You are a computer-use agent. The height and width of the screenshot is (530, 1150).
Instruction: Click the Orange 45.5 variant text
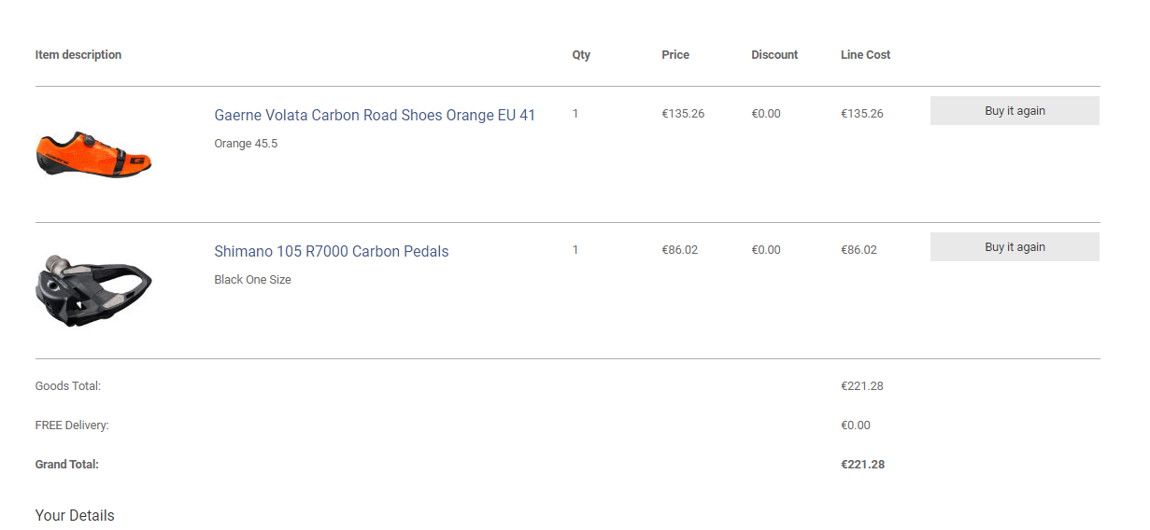click(246, 144)
